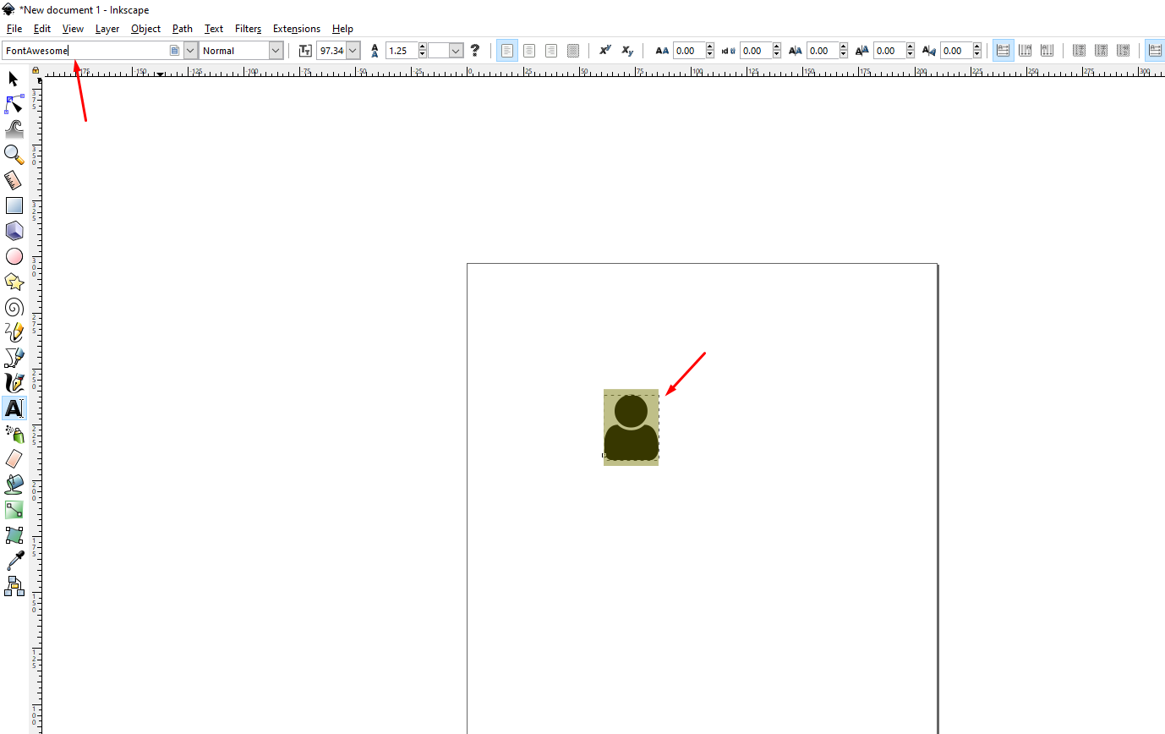Choose the Spiral tool
The width and height of the screenshot is (1165, 734).
tap(14, 307)
